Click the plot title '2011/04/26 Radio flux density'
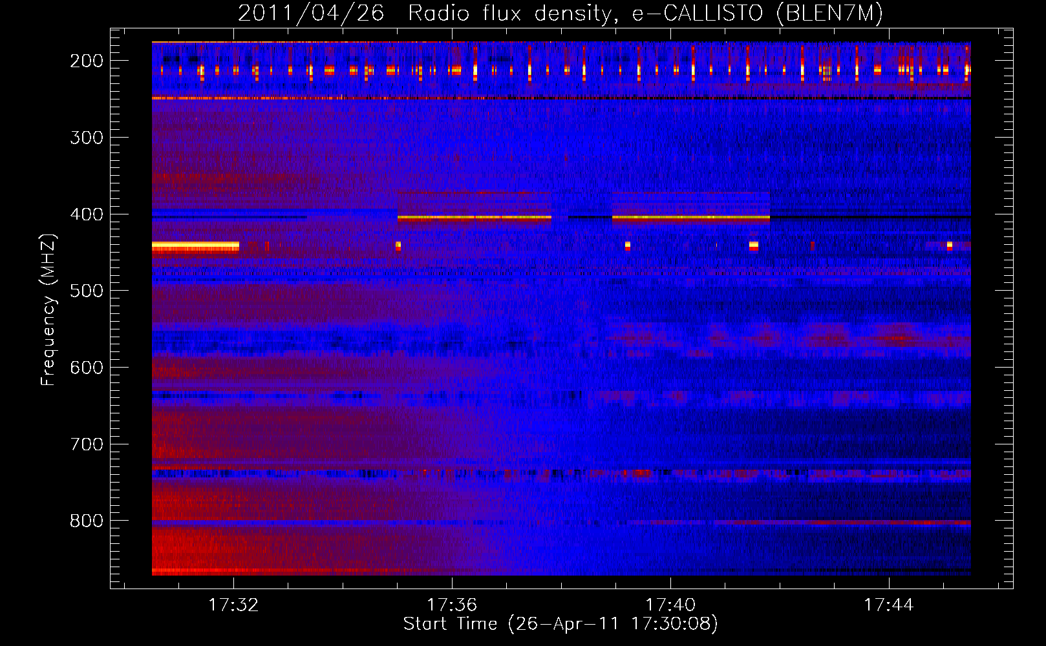The height and width of the screenshot is (646, 1046). coord(560,14)
